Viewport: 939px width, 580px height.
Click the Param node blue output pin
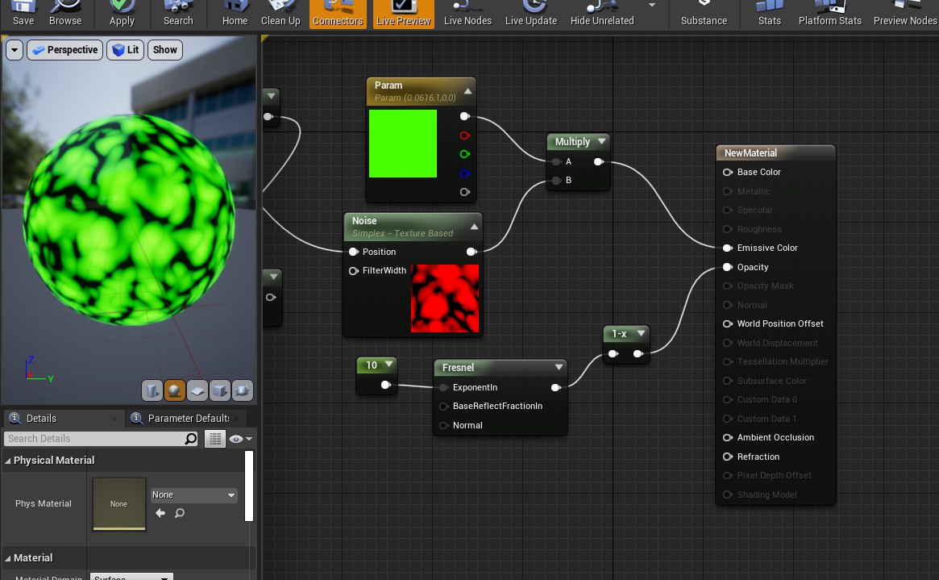(x=465, y=173)
